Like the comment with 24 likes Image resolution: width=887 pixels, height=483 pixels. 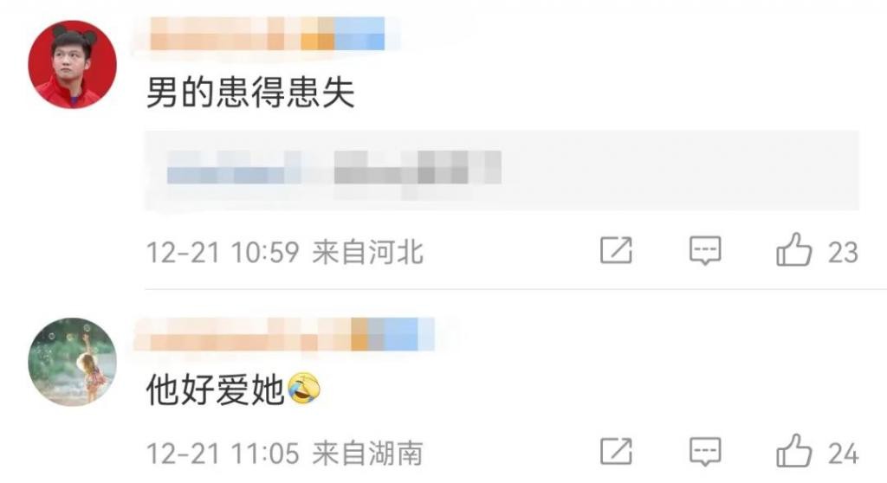pos(793,451)
